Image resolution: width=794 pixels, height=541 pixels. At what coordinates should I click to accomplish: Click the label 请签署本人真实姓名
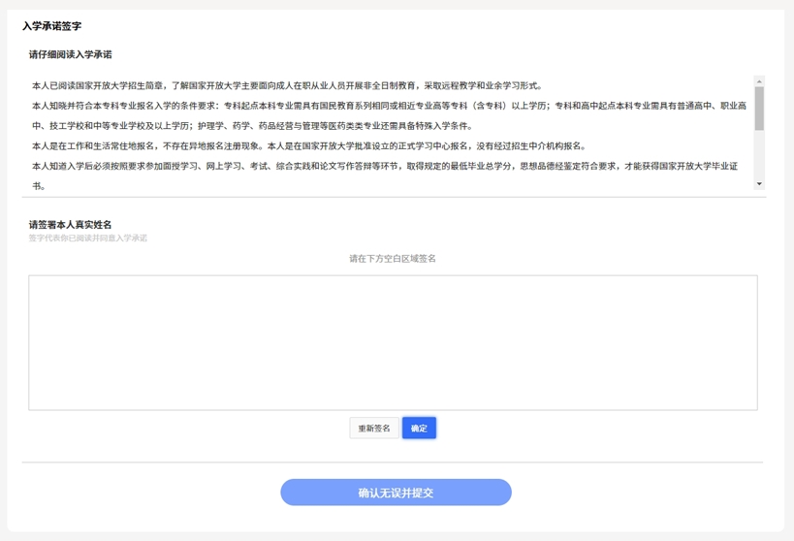pyautogui.click(x=71, y=224)
